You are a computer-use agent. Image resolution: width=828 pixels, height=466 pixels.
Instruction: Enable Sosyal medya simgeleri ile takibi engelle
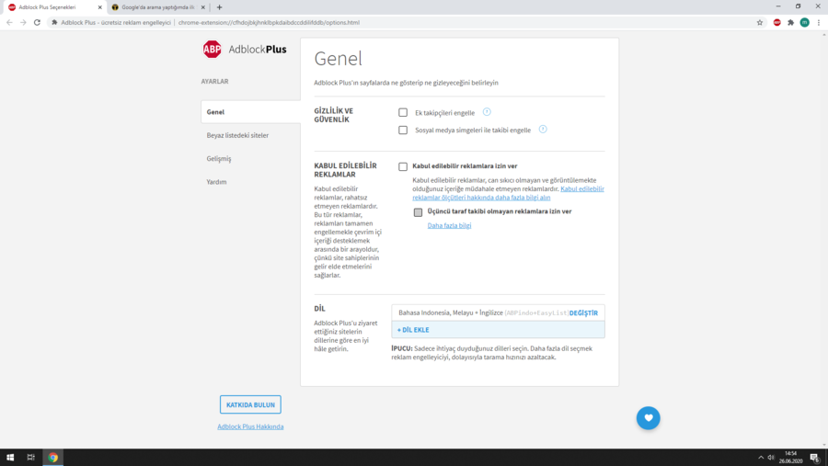tap(403, 130)
